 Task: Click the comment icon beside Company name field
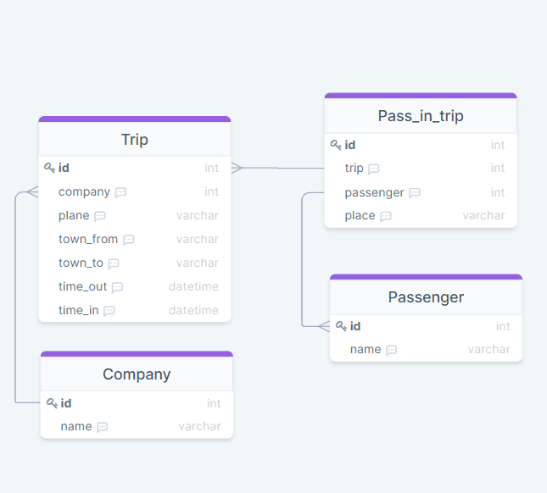pyautogui.click(x=103, y=427)
